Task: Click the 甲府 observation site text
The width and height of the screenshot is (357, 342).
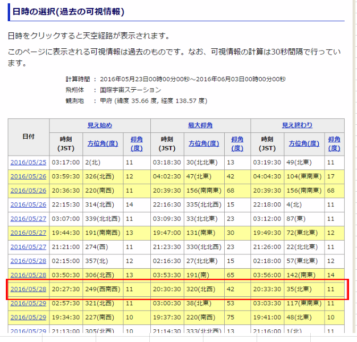Action: click(x=154, y=101)
